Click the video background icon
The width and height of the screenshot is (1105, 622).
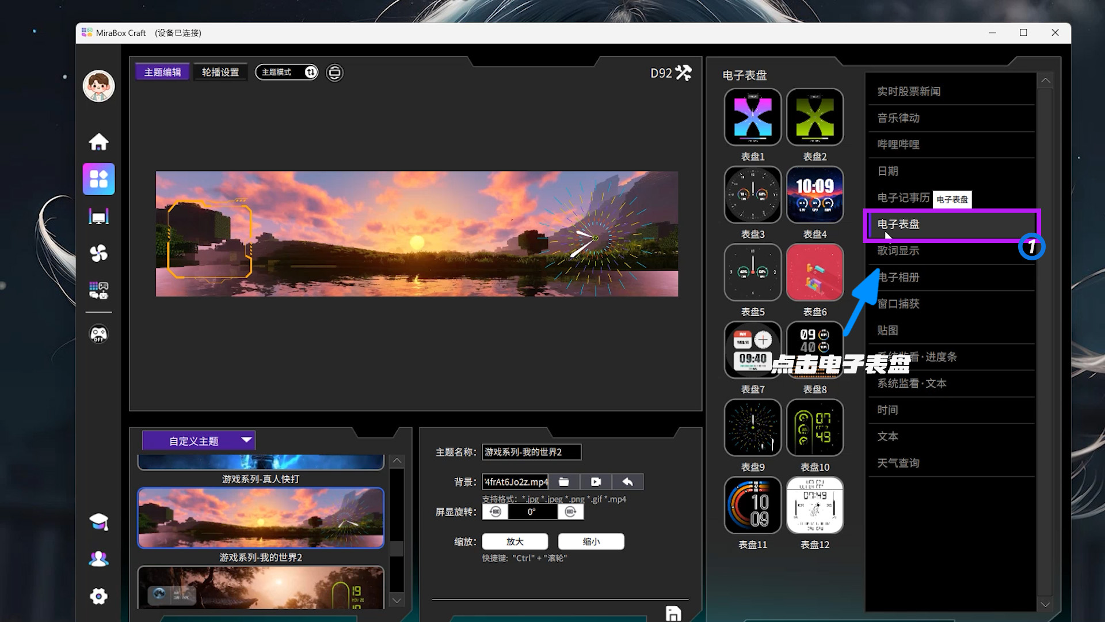pos(596,482)
